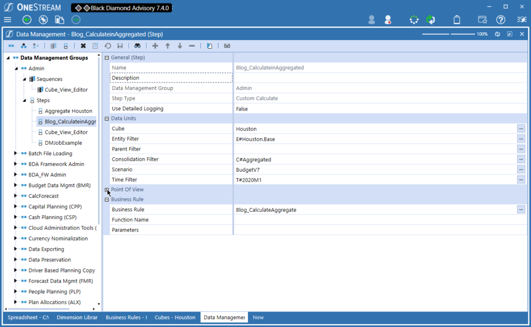Open ellipsis editor for Cube field
The width and height of the screenshot is (531, 327).
(x=521, y=129)
